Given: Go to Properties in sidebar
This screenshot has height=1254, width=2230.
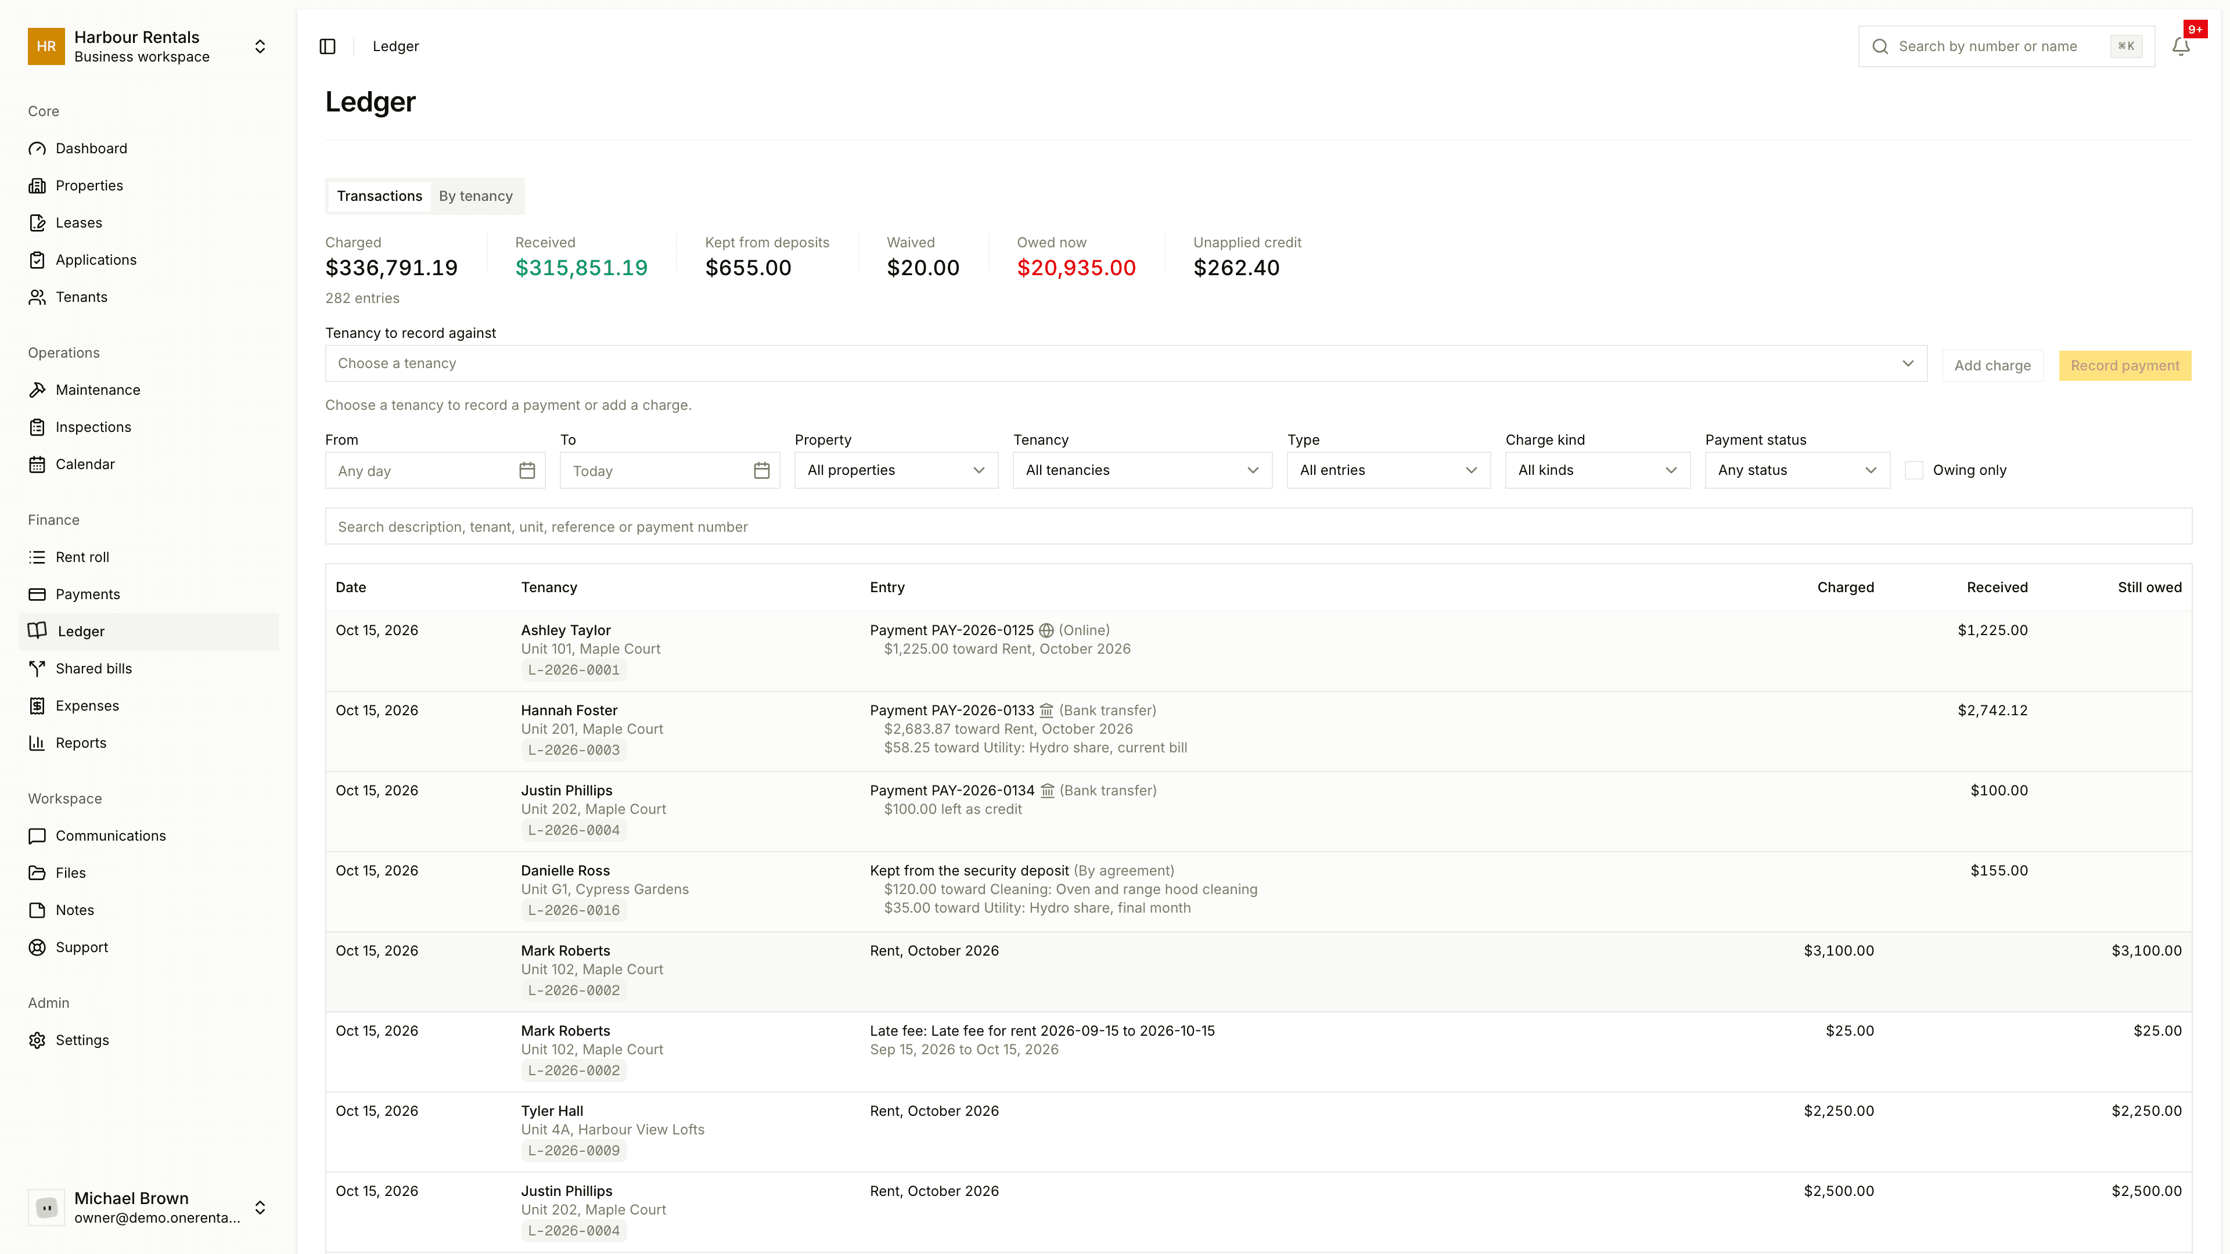Looking at the screenshot, I should [148, 185].
